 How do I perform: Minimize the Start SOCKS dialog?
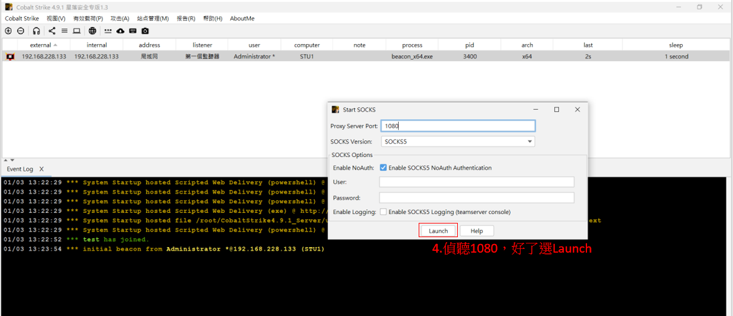point(535,109)
